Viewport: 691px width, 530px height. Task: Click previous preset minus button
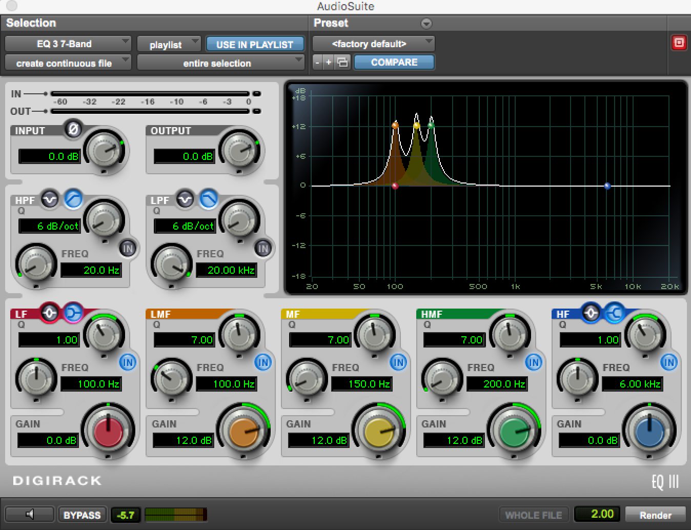(x=318, y=63)
